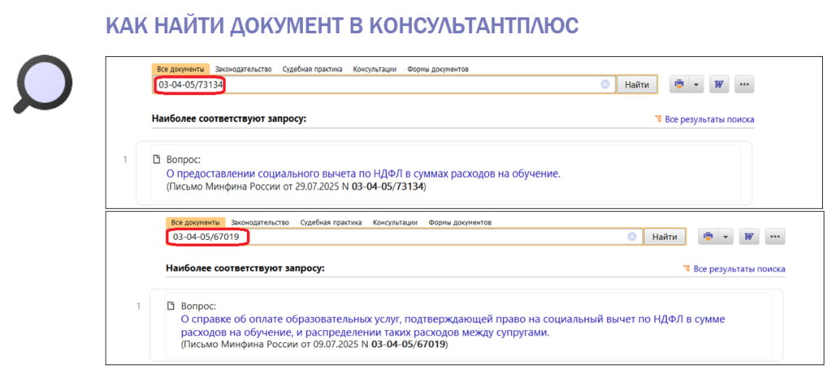The image size is (832, 377).
Task: Select Законодательство tab in upper search panel
Action: 244,70
